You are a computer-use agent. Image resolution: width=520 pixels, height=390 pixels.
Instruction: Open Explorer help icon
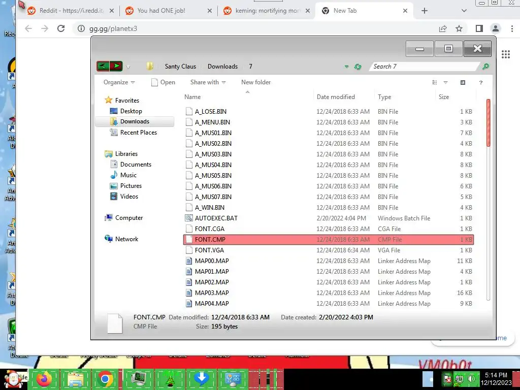(481, 83)
